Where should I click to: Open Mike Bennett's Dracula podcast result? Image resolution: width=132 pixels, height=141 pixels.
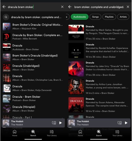pos(33,37)
